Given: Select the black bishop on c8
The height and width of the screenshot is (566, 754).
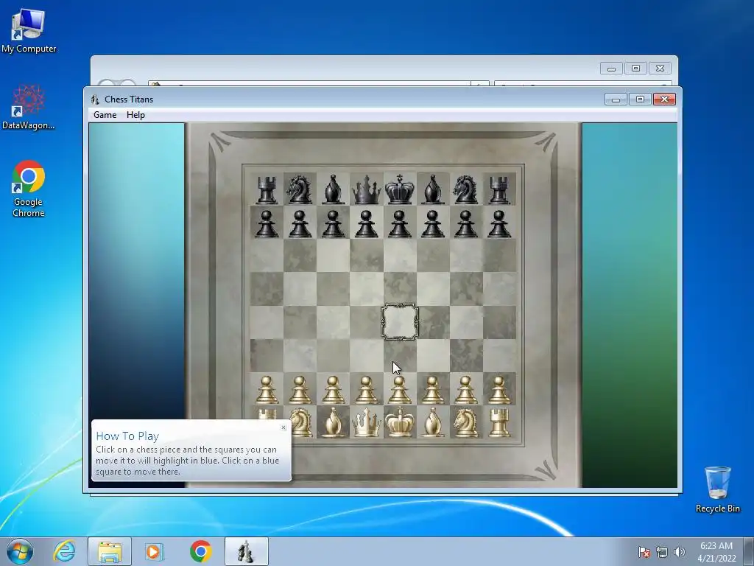Looking at the screenshot, I should click(x=334, y=189).
